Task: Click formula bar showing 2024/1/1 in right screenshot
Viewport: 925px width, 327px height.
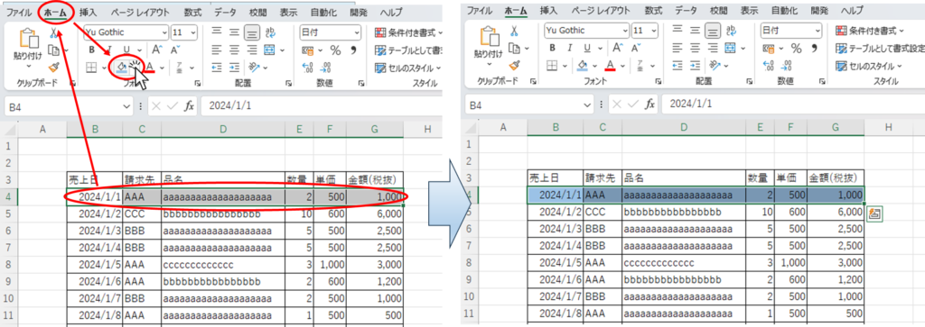Action: 793,104
